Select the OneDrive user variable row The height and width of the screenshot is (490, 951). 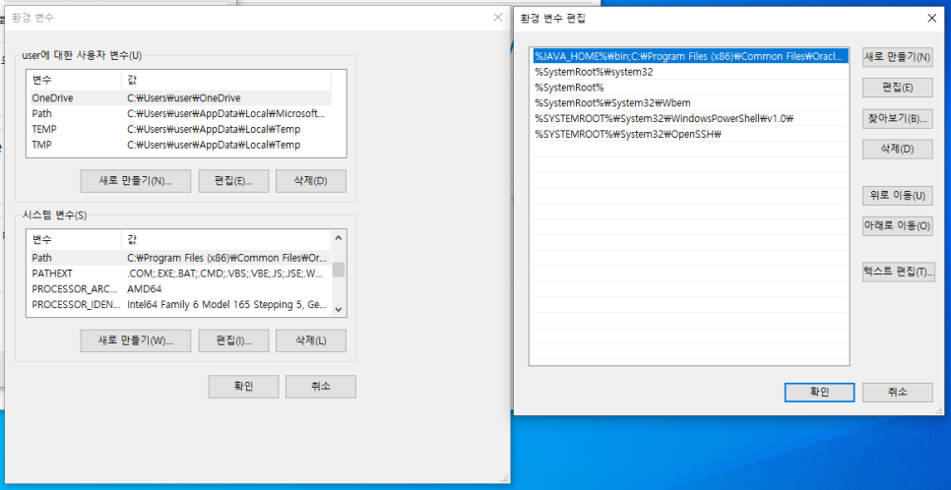click(180, 97)
